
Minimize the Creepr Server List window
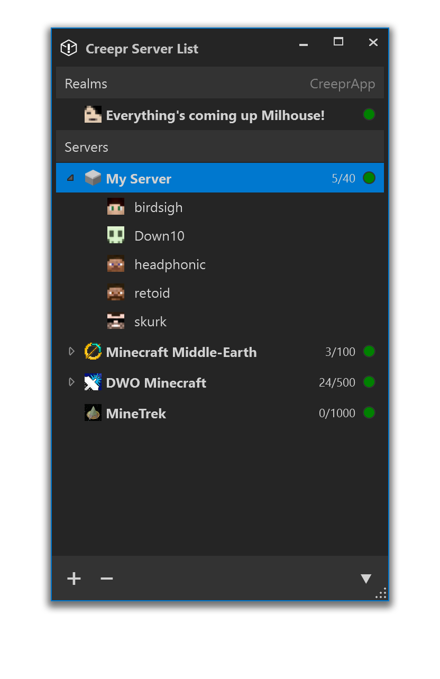304,45
